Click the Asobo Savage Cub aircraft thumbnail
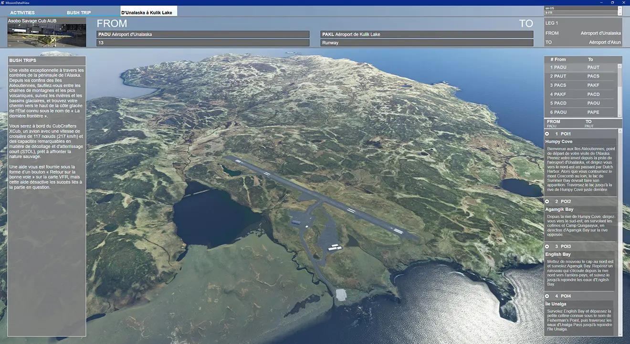 coord(47,35)
